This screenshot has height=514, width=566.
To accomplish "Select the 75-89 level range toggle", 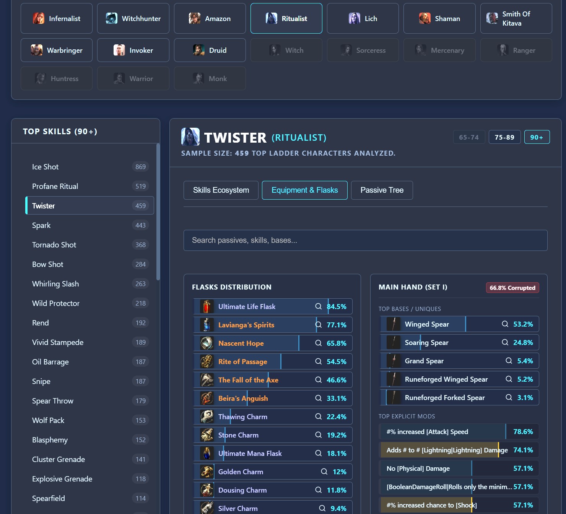I will (504, 137).
